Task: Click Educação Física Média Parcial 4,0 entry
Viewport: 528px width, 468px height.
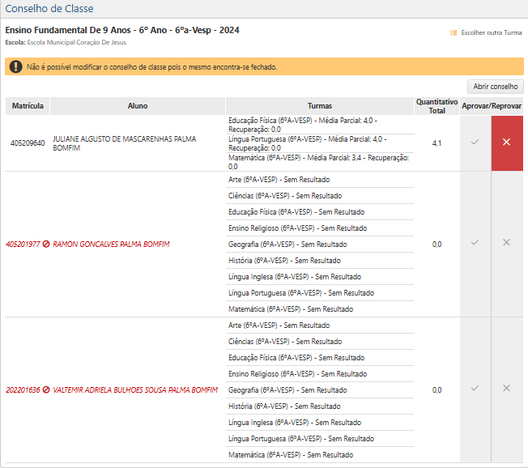Action: point(320,125)
